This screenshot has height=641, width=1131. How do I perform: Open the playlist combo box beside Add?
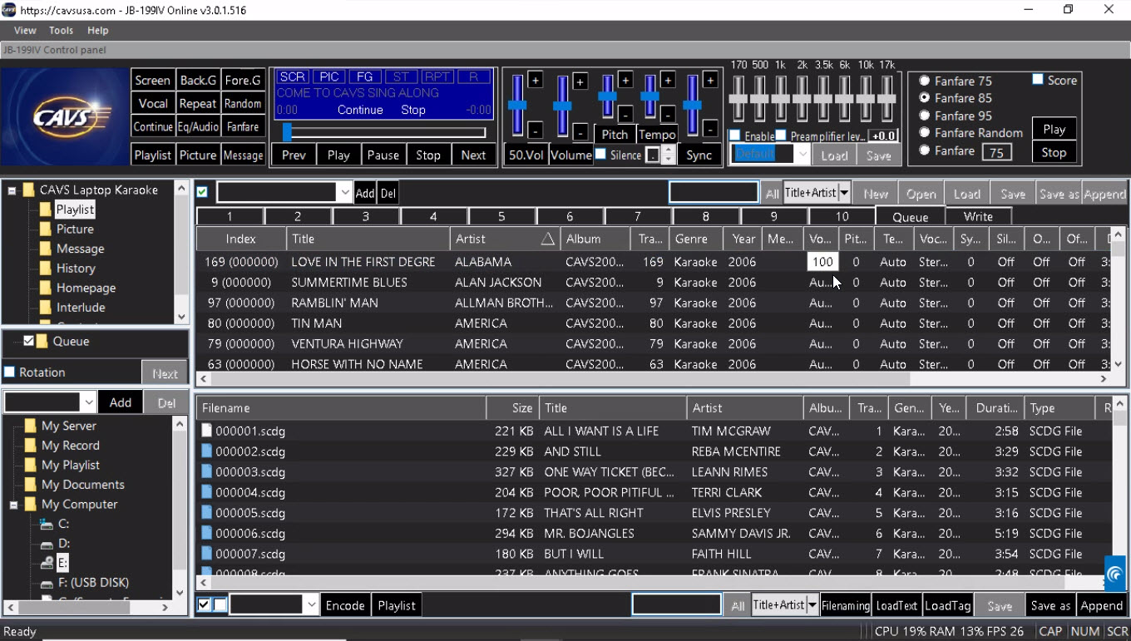(x=344, y=193)
